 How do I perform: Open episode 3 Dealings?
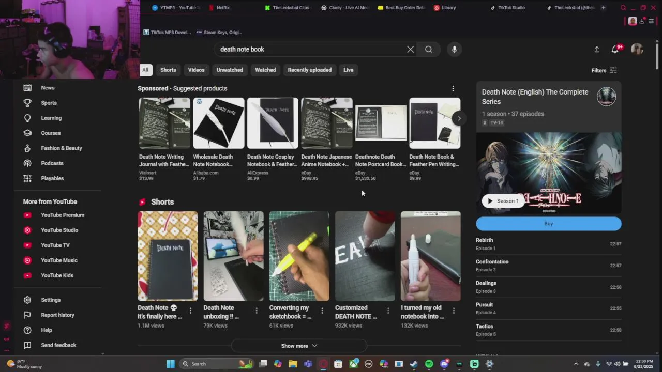[549, 287]
